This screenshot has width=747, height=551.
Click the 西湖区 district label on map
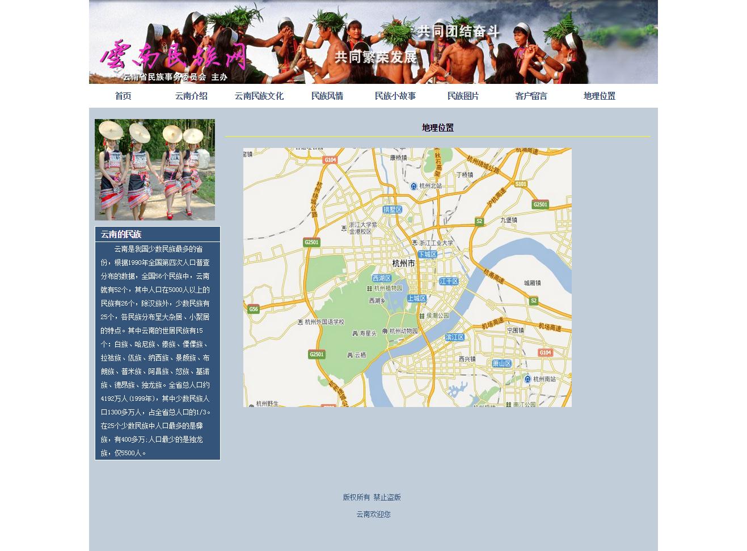coord(382,278)
